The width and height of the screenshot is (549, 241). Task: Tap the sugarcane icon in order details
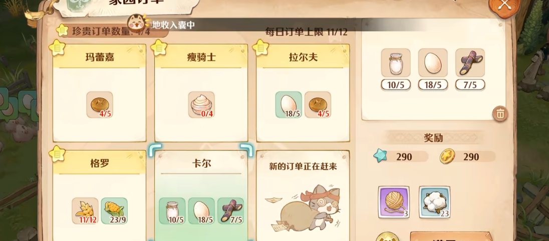coord(470,63)
